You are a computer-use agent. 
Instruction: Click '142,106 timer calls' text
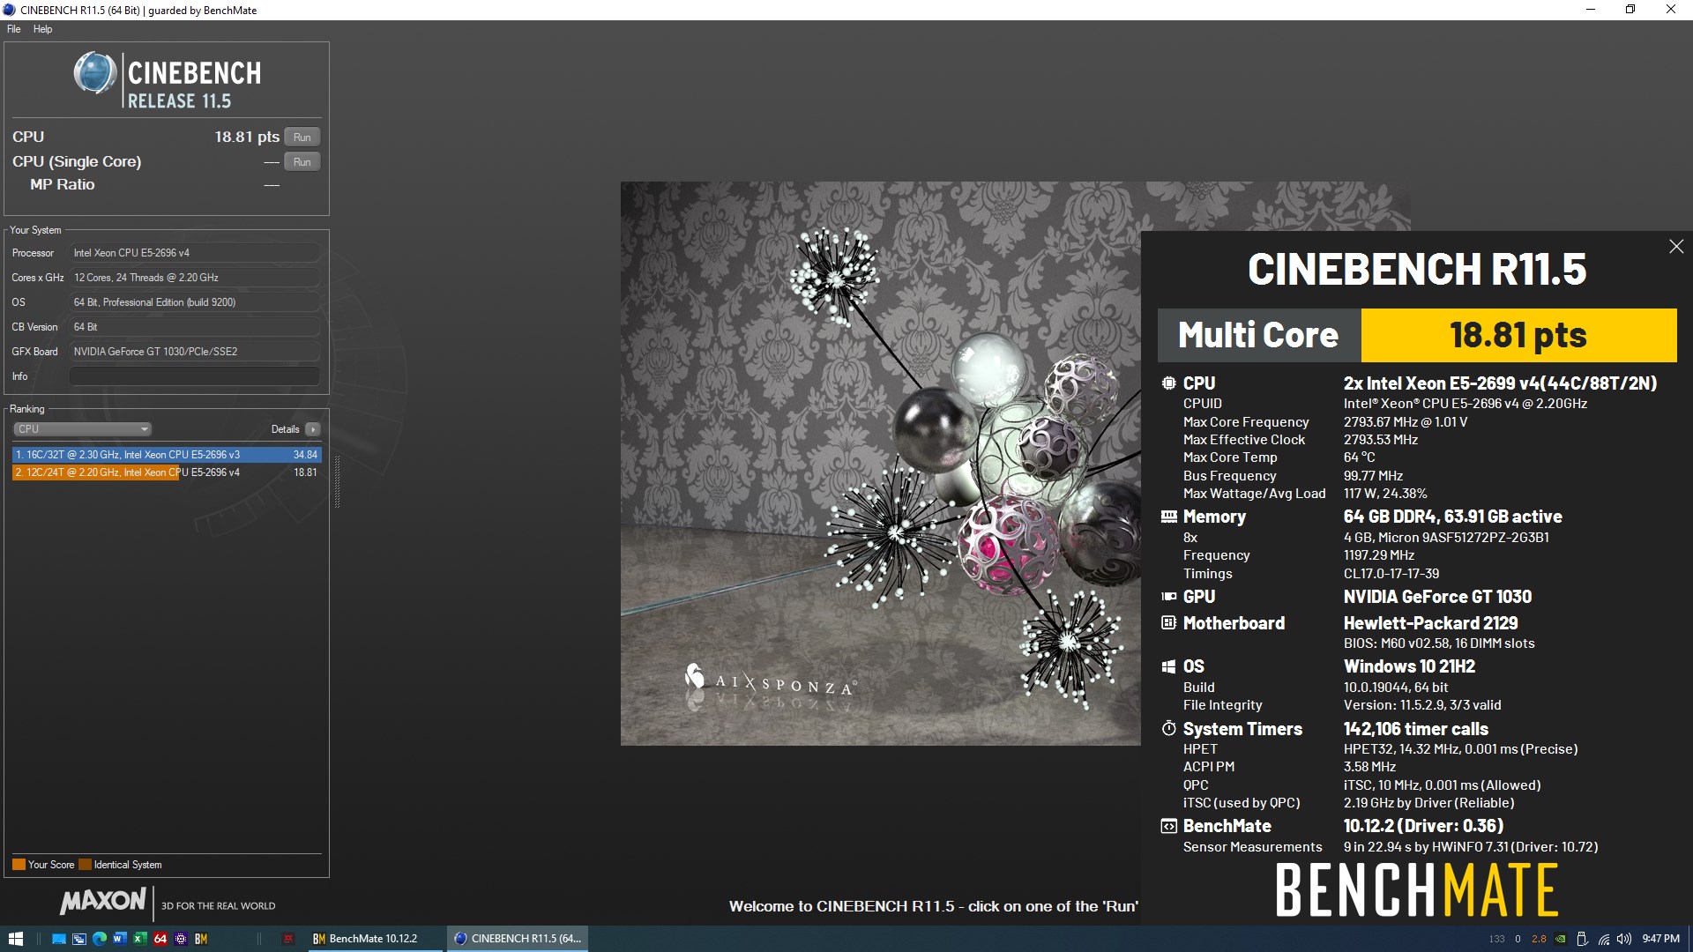(1415, 729)
